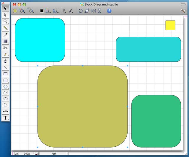Click the top center selection handle
Viewport: 189px width, 157px height.
[83, 66]
